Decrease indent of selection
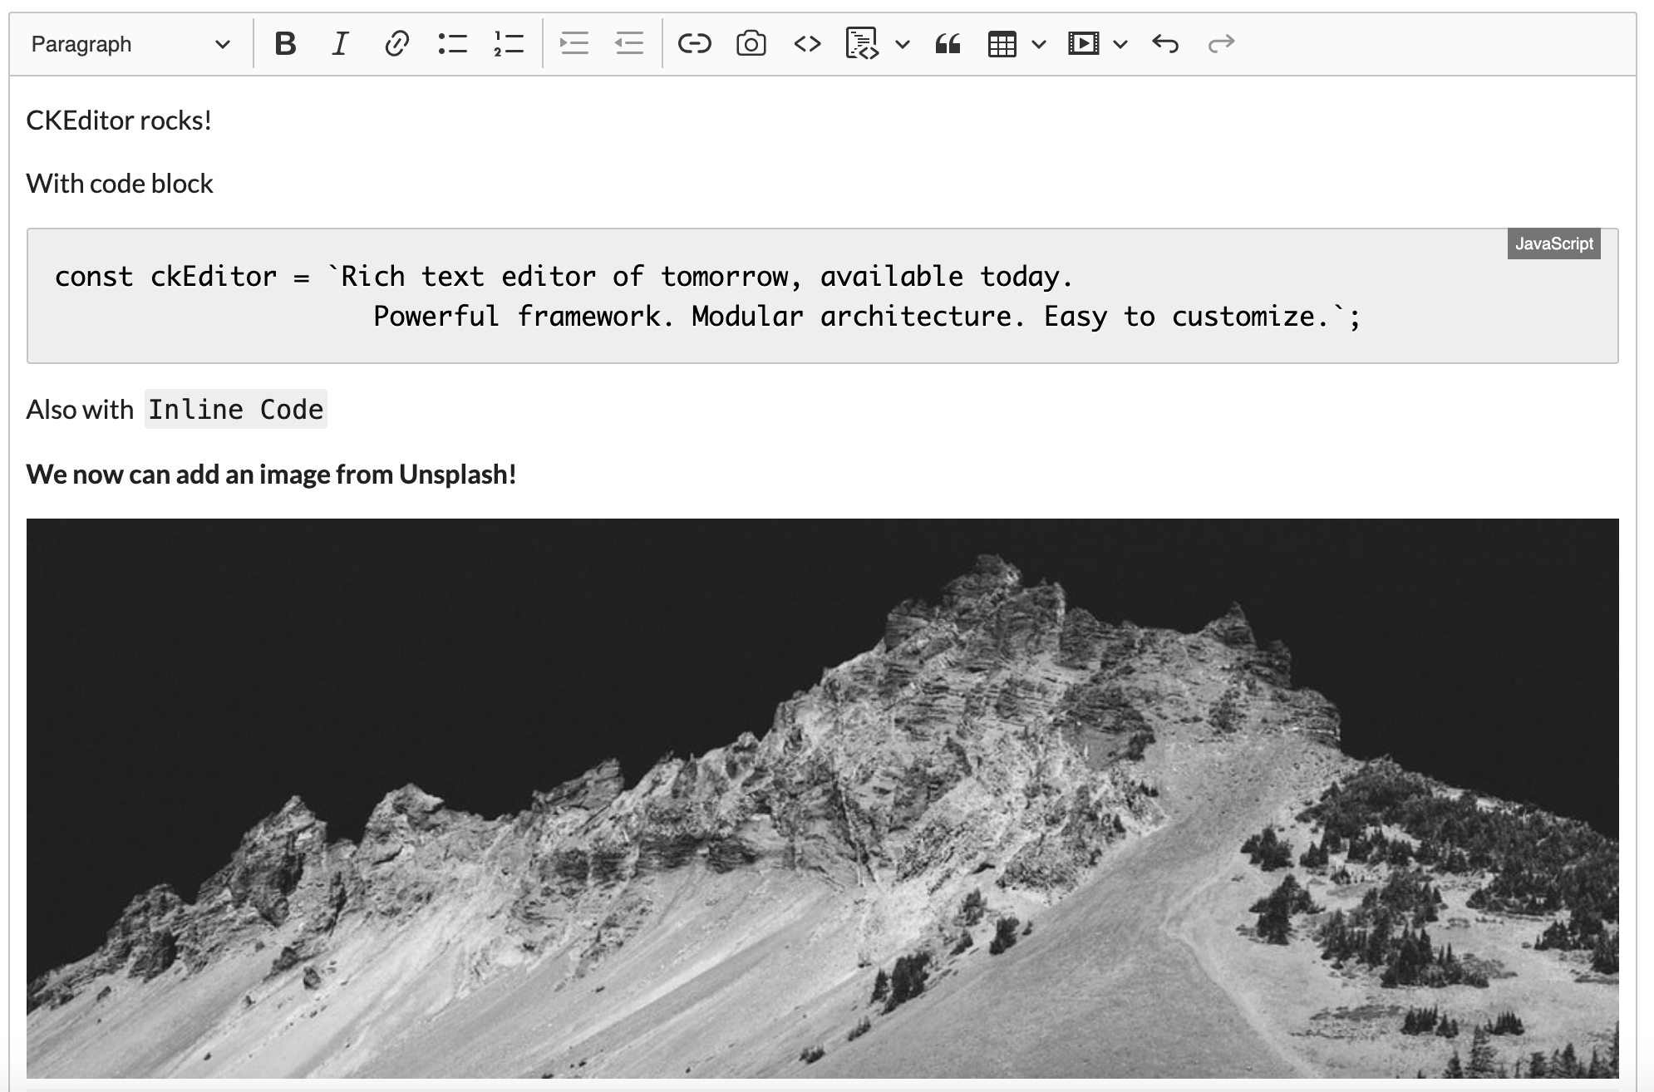1654x1092 pixels. pos(629,43)
